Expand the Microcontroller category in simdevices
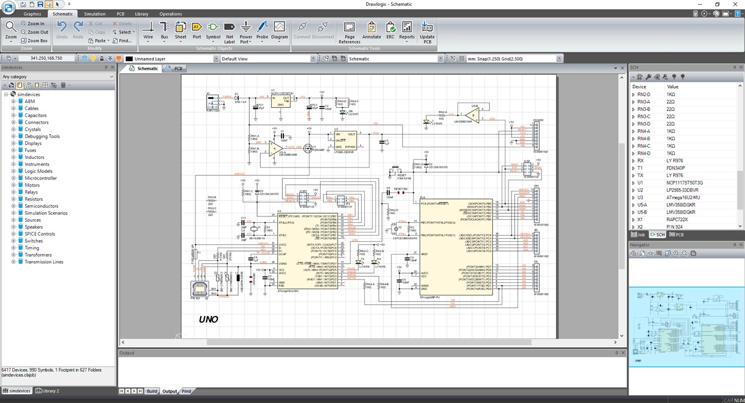The image size is (745, 403). click(14, 178)
